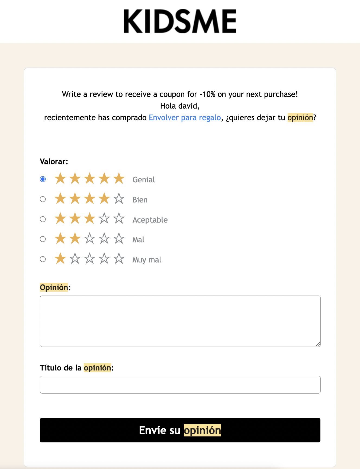Select the four-star Bien radio button

pos(43,199)
